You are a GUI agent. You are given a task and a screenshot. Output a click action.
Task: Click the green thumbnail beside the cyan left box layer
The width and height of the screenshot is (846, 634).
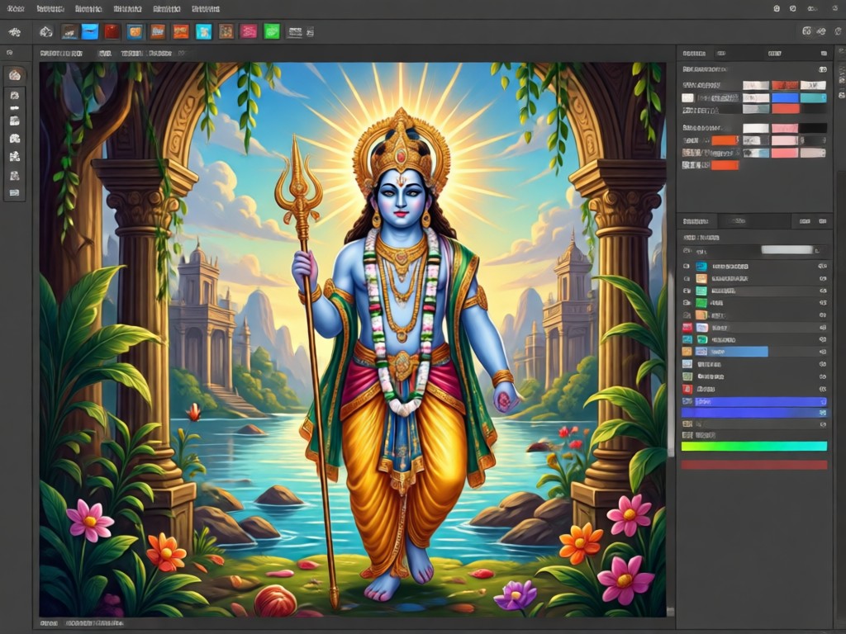pos(702,339)
